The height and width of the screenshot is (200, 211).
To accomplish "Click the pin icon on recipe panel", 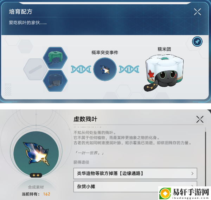I will (x=197, y=42).
